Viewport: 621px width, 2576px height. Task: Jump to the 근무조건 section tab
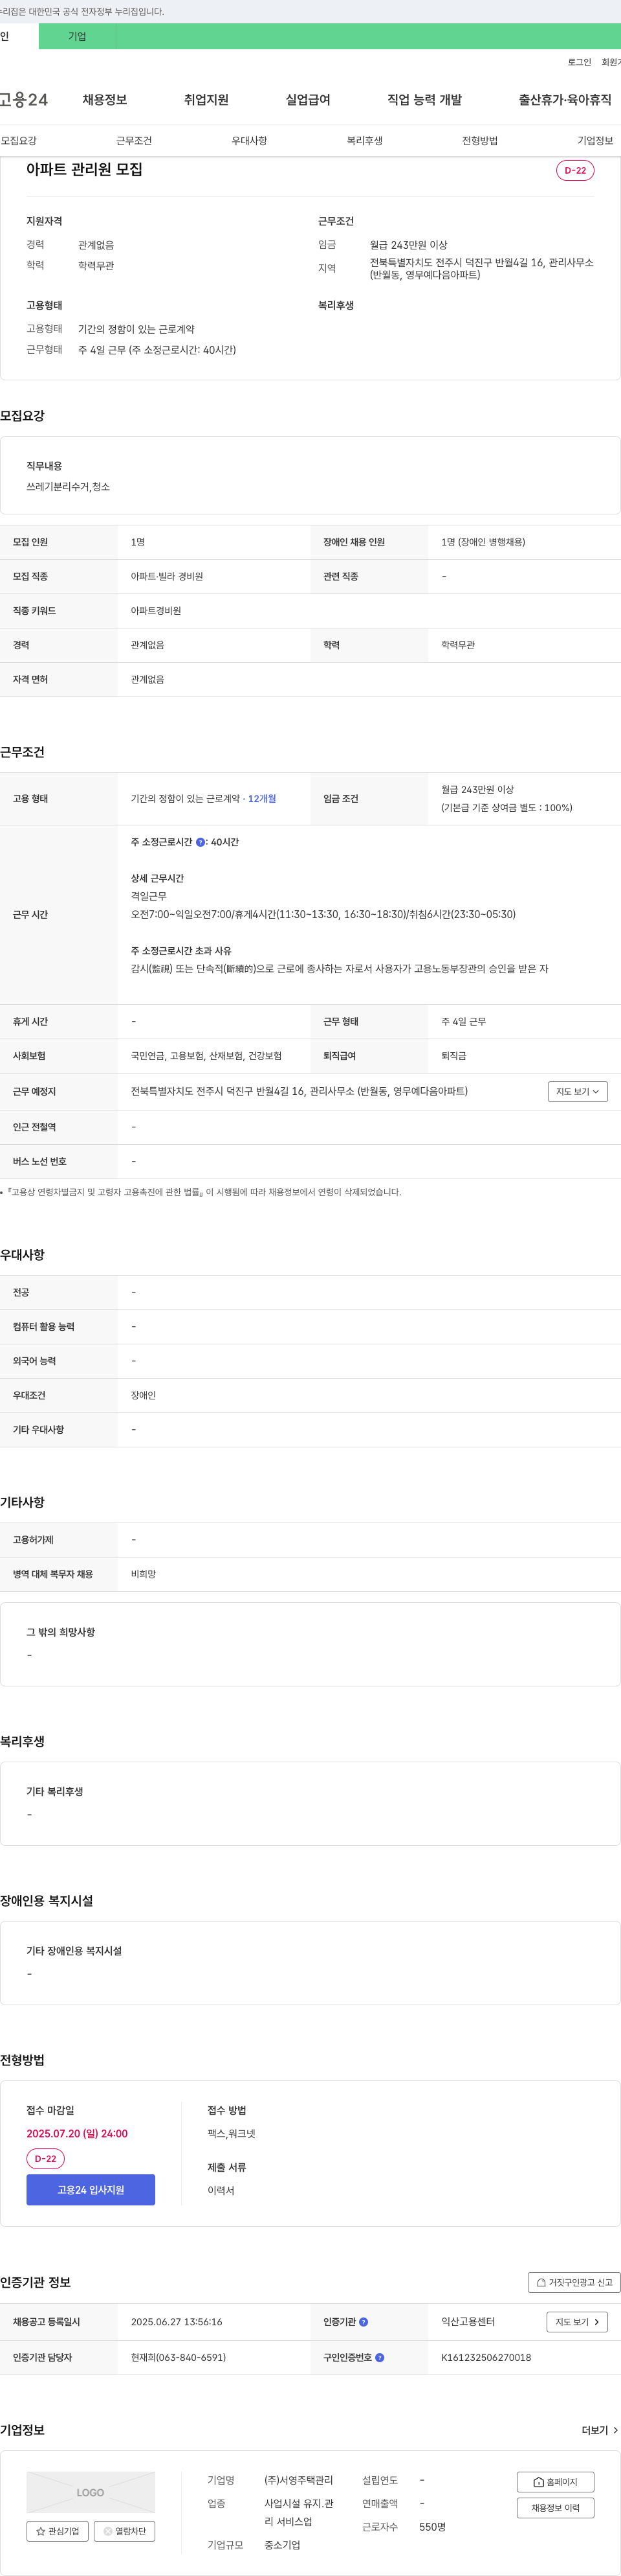tap(134, 141)
